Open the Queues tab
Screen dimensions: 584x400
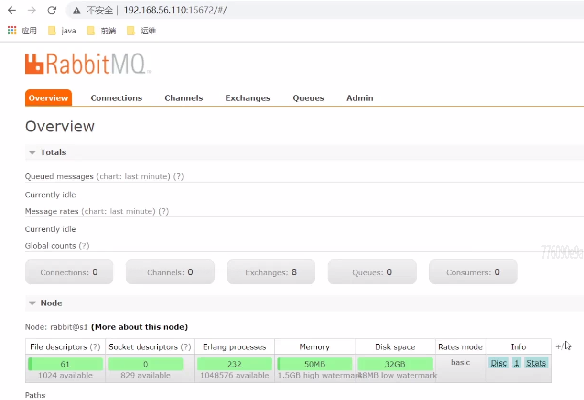pyautogui.click(x=309, y=98)
